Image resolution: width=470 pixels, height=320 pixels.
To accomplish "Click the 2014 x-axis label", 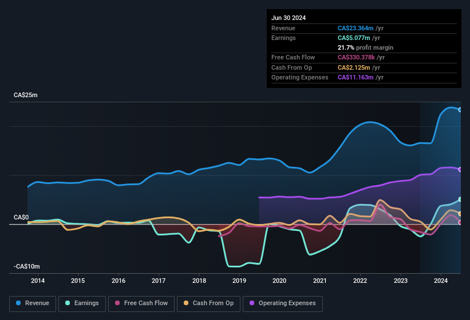I will [38, 281].
